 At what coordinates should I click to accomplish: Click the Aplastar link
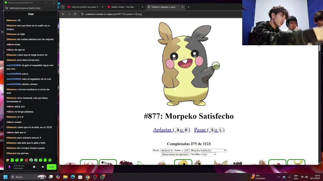(172, 130)
